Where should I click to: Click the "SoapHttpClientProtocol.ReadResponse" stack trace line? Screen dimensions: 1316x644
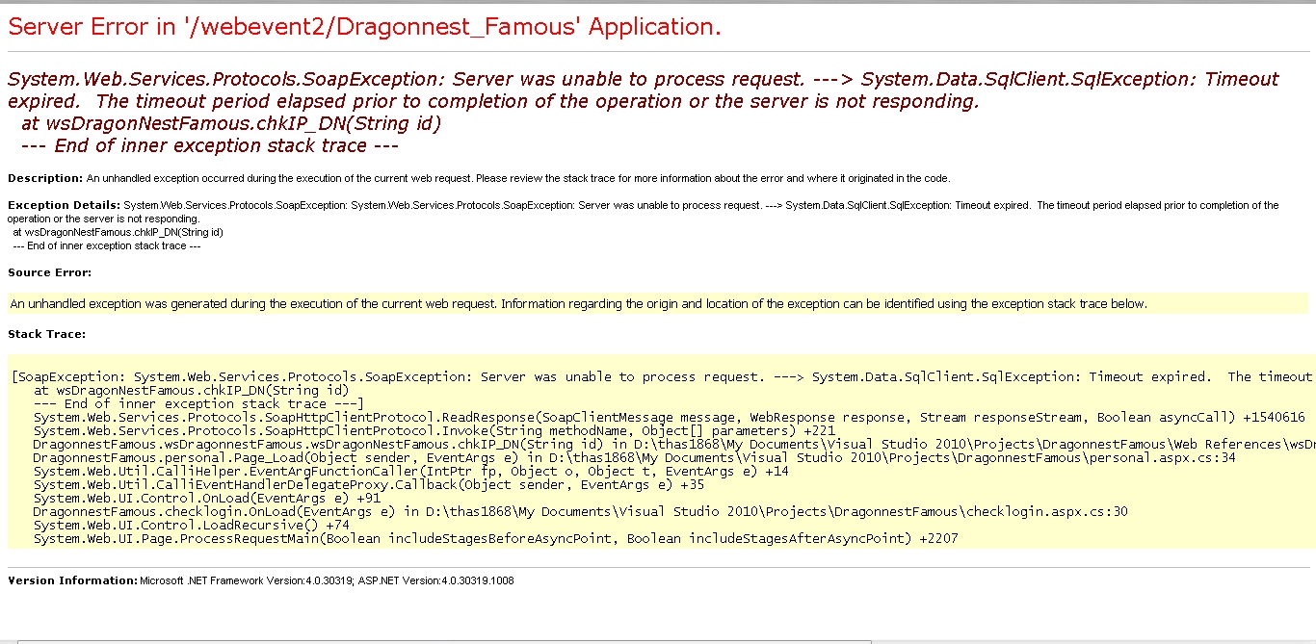(669, 418)
